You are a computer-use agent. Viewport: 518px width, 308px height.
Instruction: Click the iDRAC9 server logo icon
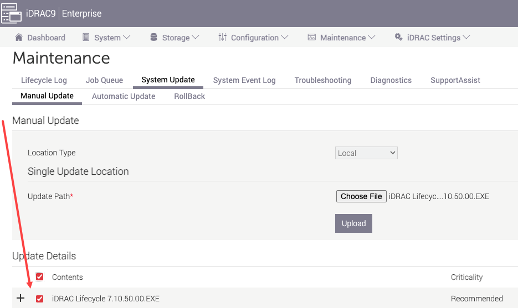point(11,13)
